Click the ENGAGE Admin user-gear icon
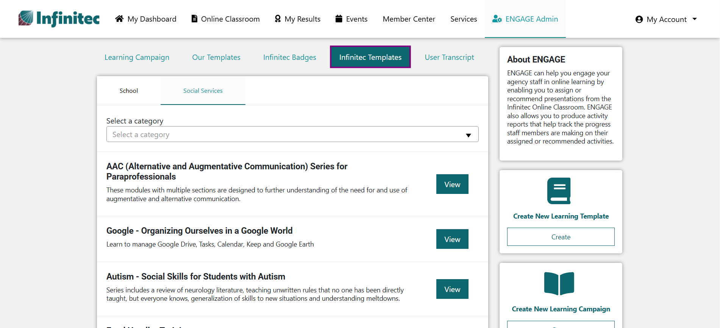The height and width of the screenshot is (328, 720). [x=497, y=19]
